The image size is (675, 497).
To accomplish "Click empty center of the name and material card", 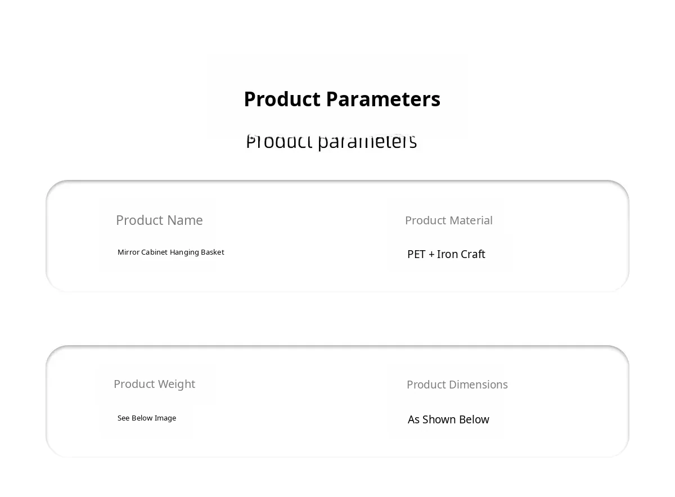I will (x=304, y=236).
